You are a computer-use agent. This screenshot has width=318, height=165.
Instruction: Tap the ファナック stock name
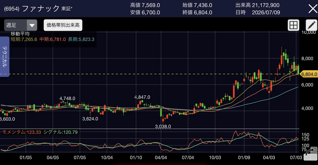[41, 9]
